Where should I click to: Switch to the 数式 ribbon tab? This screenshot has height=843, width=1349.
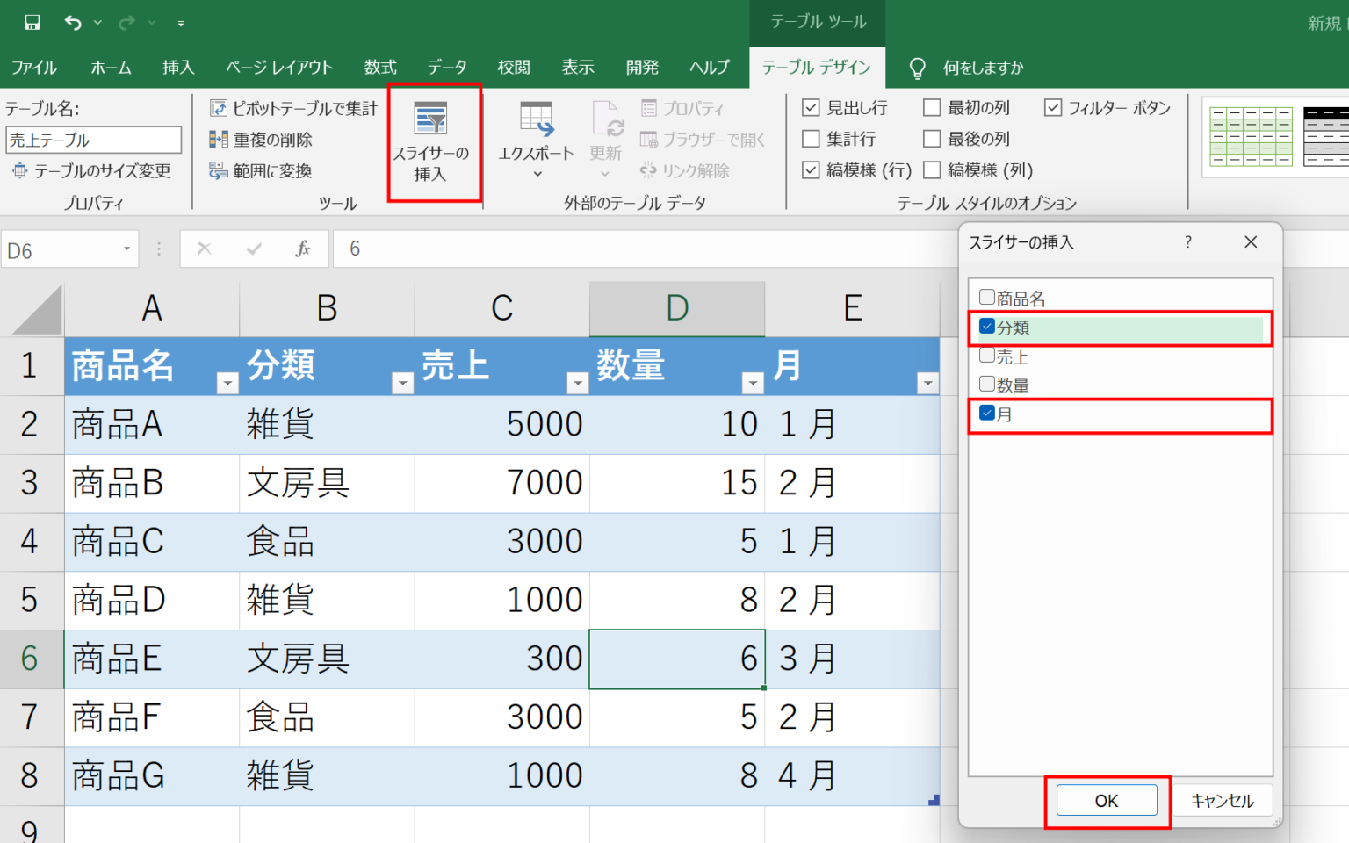tap(379, 68)
